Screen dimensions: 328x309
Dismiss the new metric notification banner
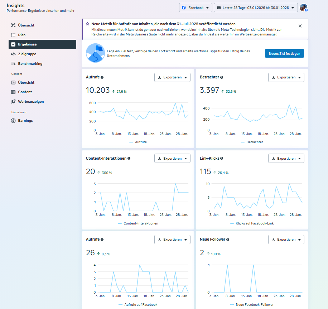300,26
